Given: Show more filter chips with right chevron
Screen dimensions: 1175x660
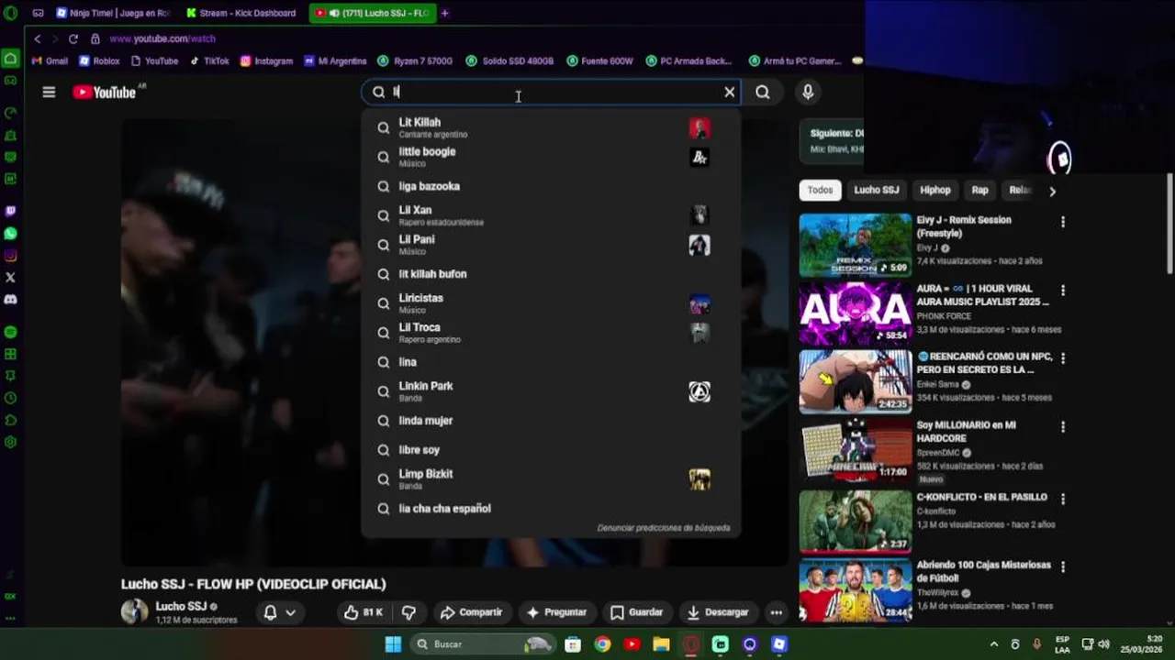Looking at the screenshot, I should point(1052,191).
